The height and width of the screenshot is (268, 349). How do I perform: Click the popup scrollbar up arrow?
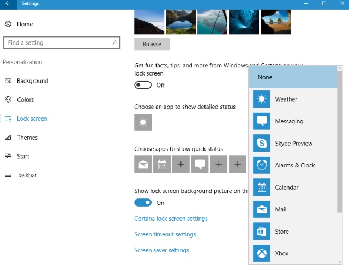point(339,68)
